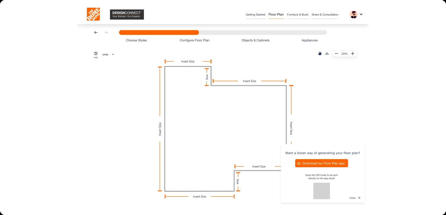Select the hand pan tool
The height and width of the screenshot is (215, 446).
coord(320,54)
